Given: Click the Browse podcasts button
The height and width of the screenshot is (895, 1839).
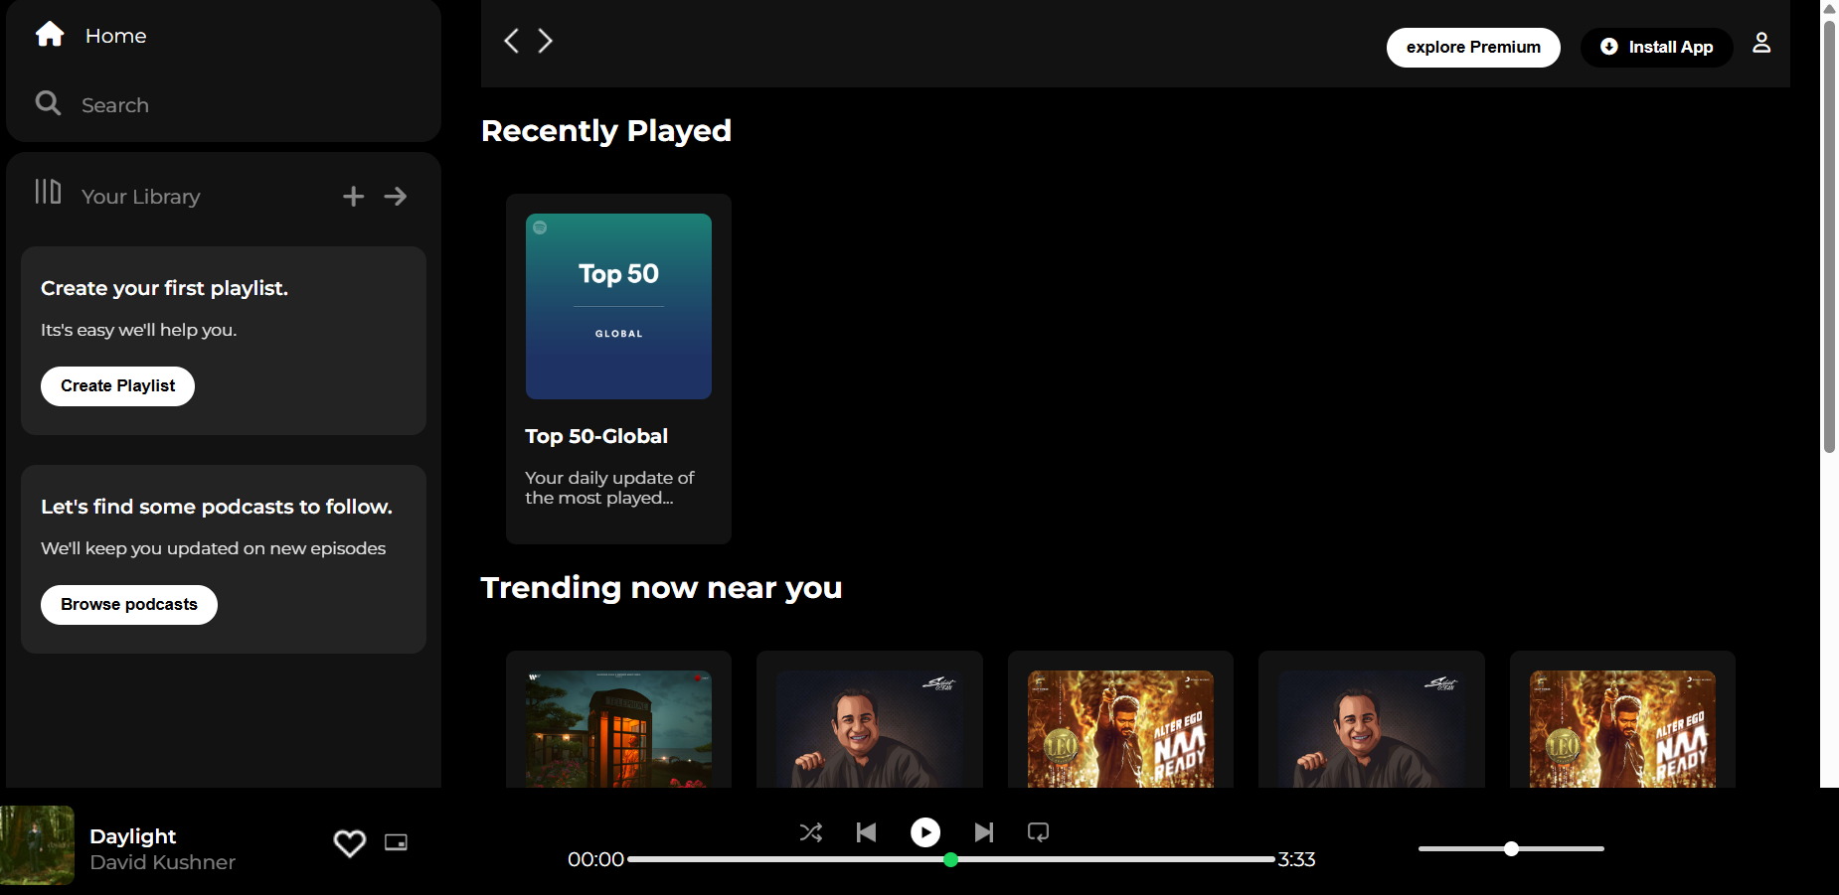Looking at the screenshot, I should (129, 605).
